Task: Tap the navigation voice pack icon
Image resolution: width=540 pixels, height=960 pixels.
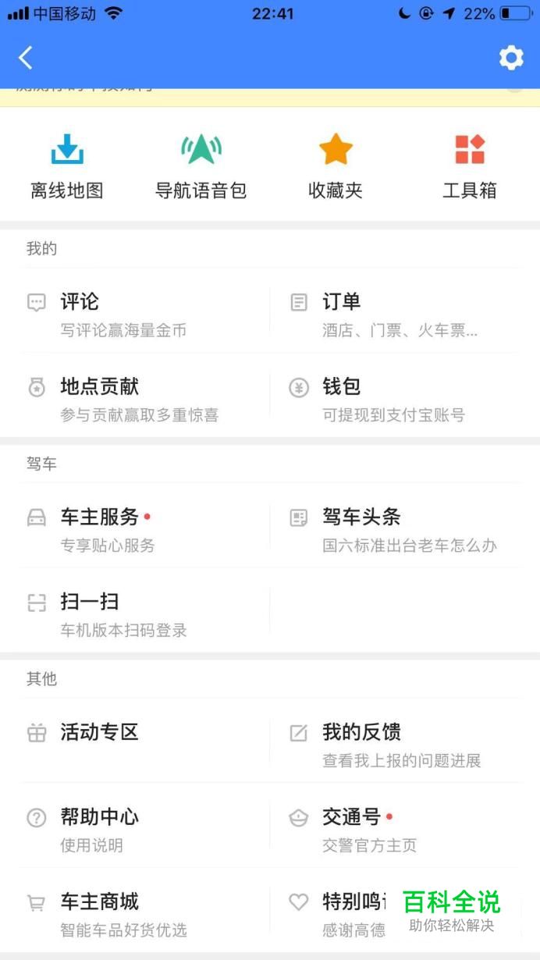Action: click(201, 149)
